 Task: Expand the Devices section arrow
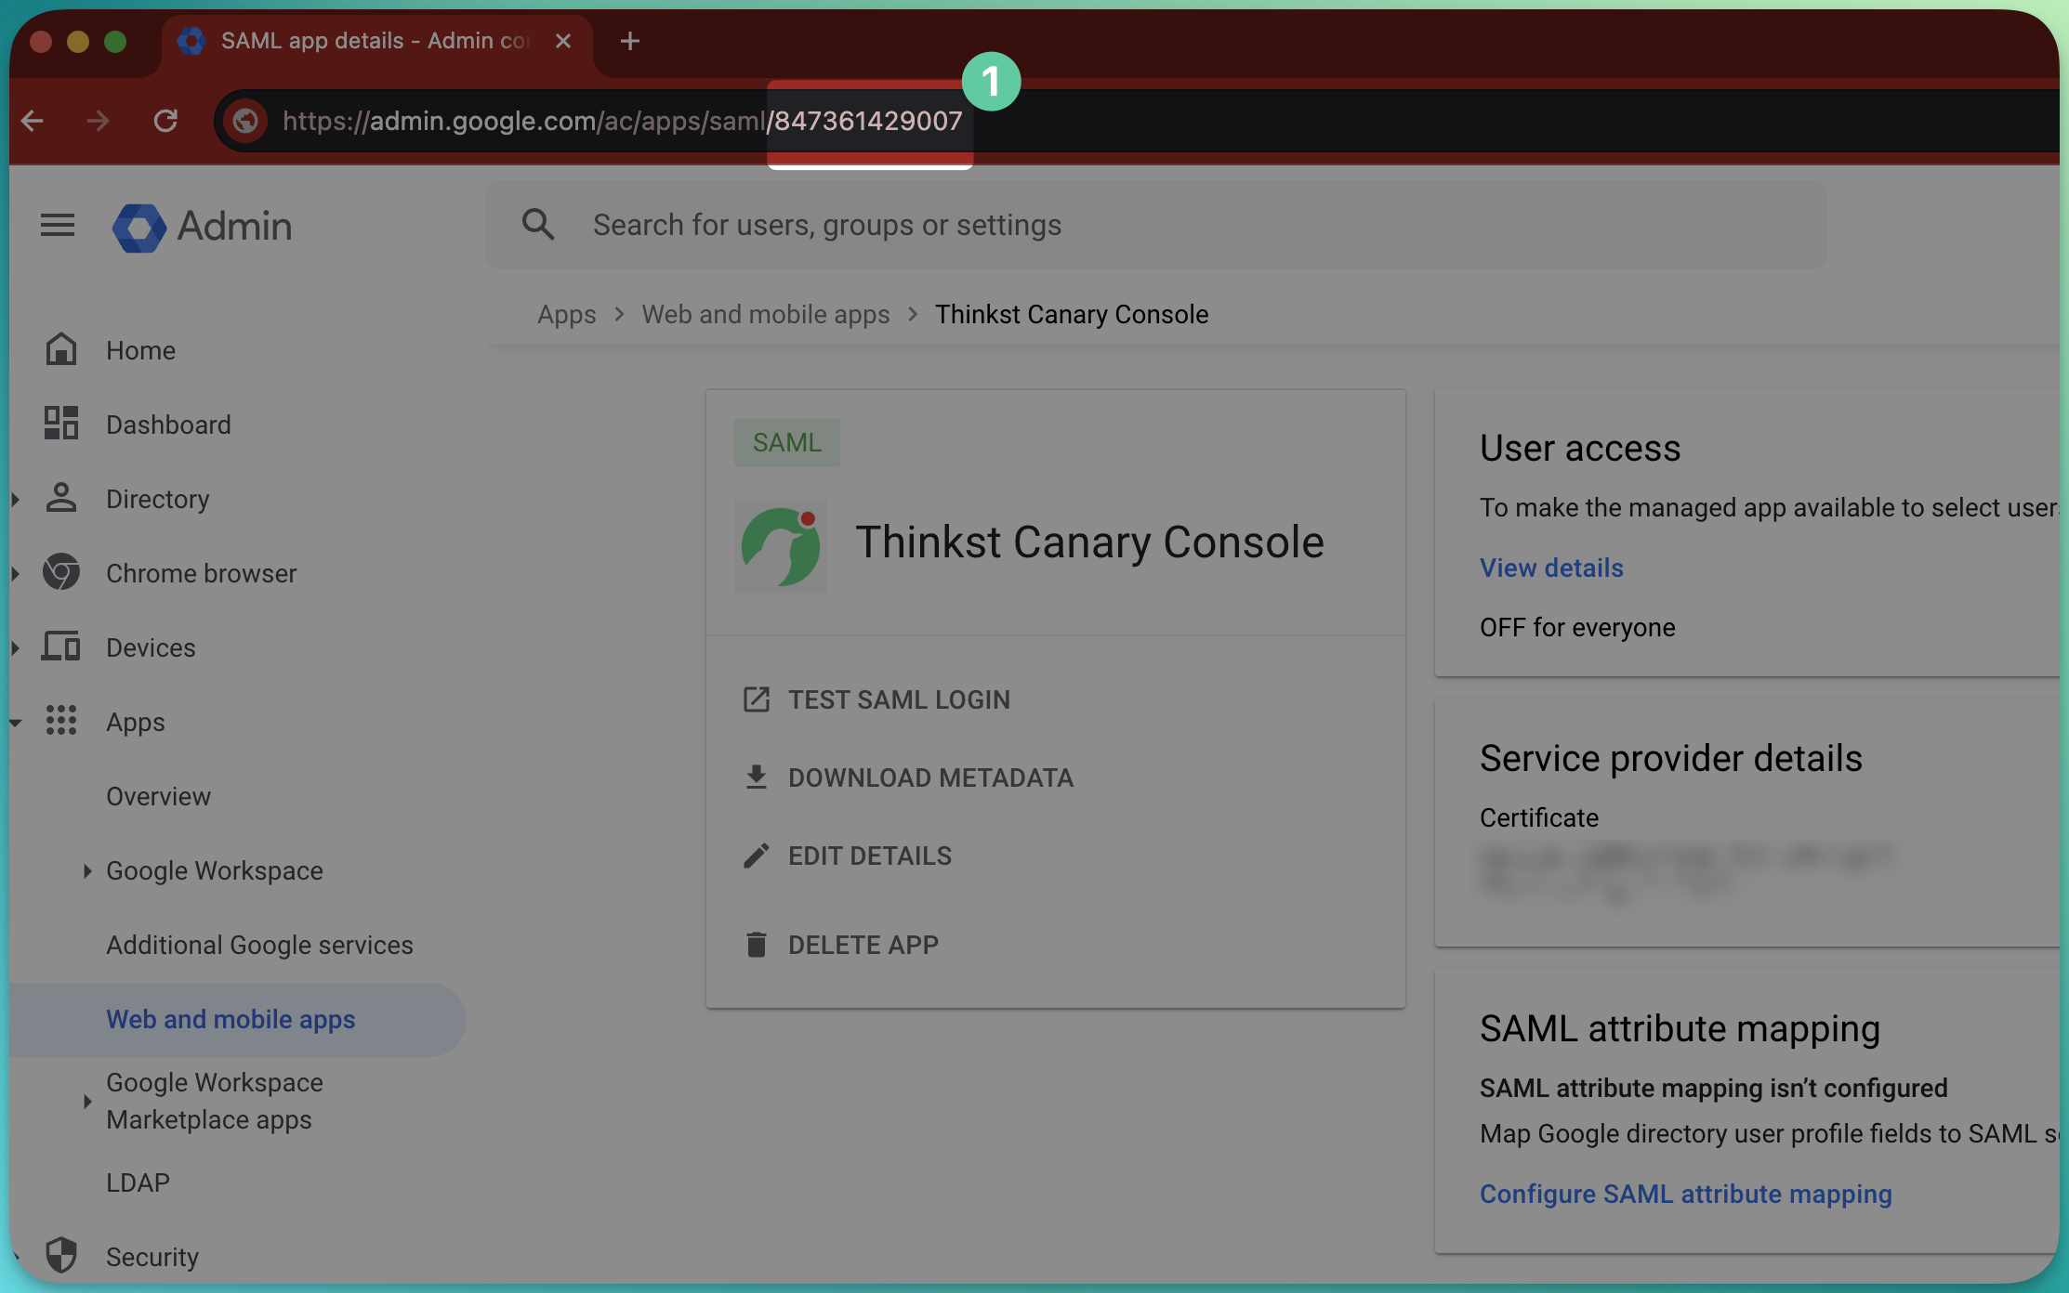tap(16, 647)
